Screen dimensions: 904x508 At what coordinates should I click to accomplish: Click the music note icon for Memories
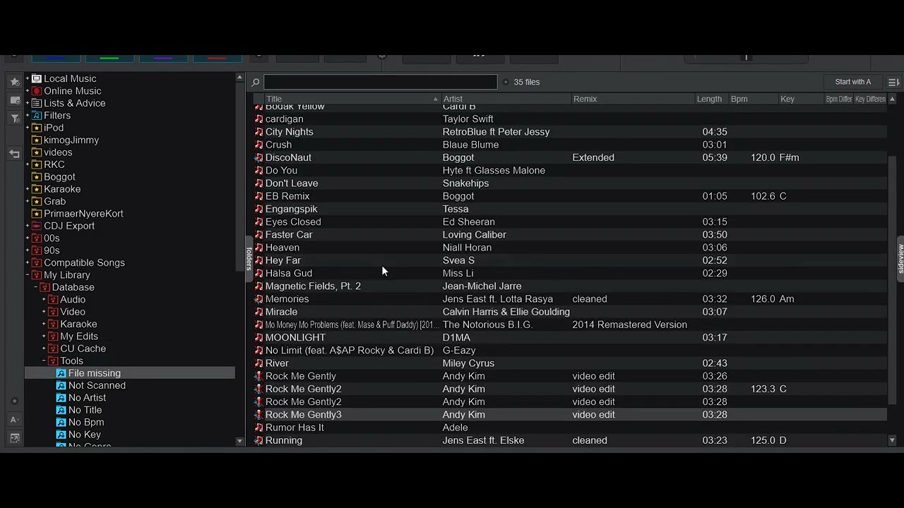tap(258, 299)
